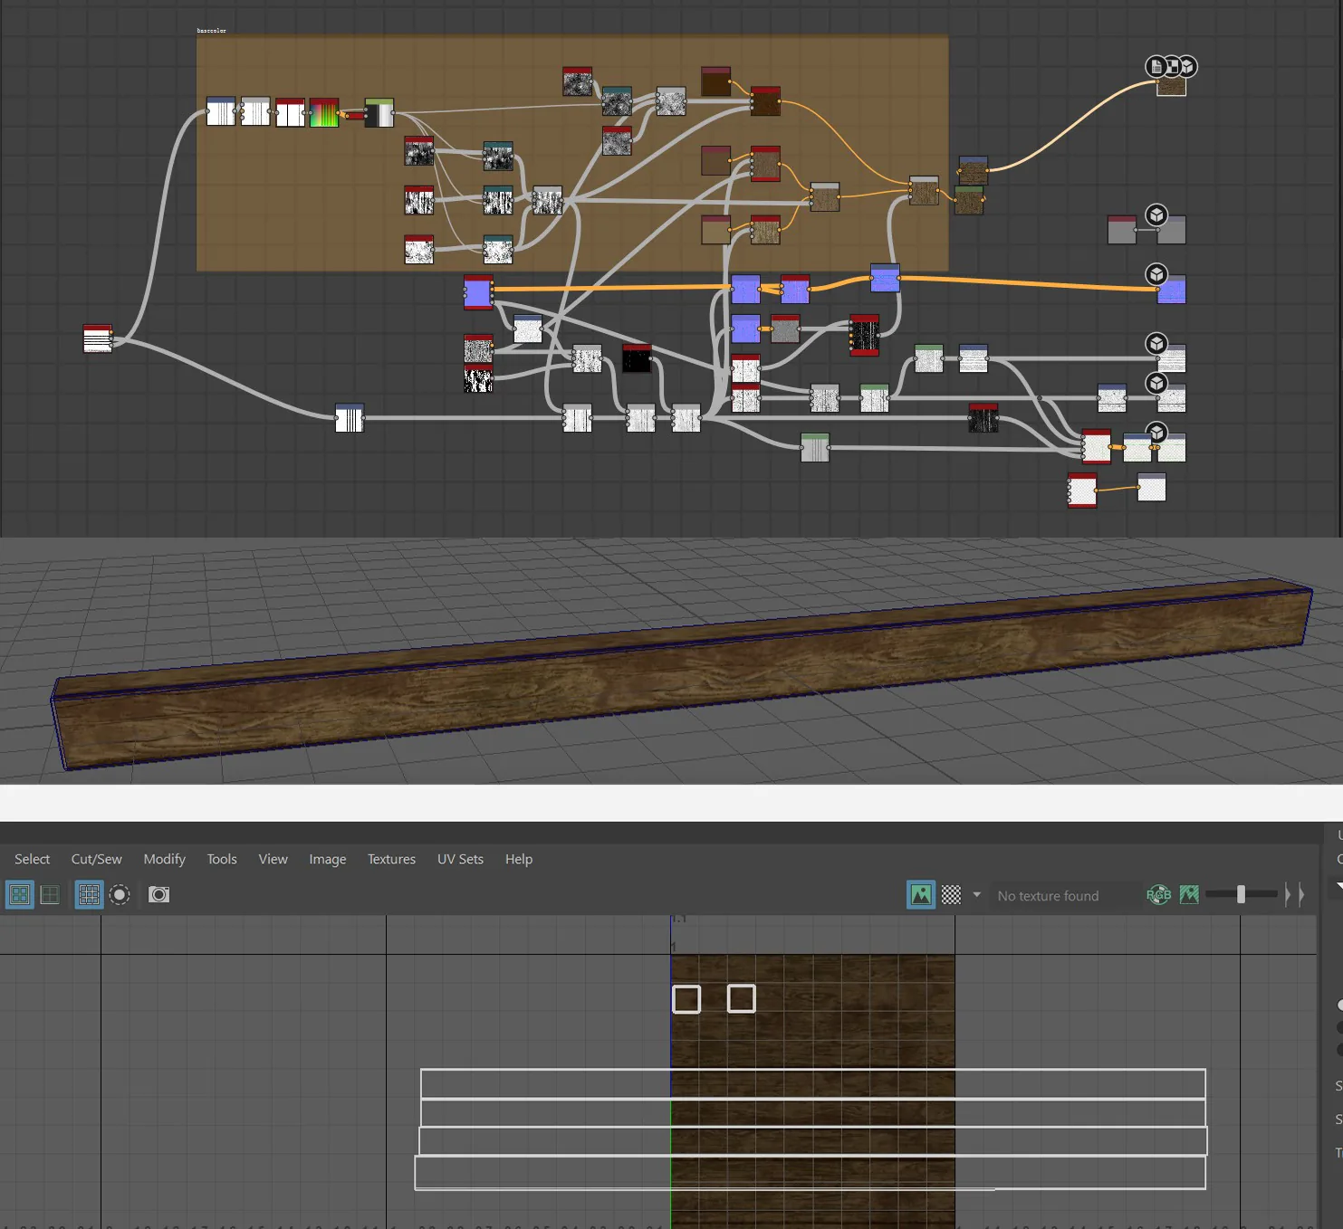Open the Modify menu
Viewport: 1343px width, 1229px height.
[164, 859]
